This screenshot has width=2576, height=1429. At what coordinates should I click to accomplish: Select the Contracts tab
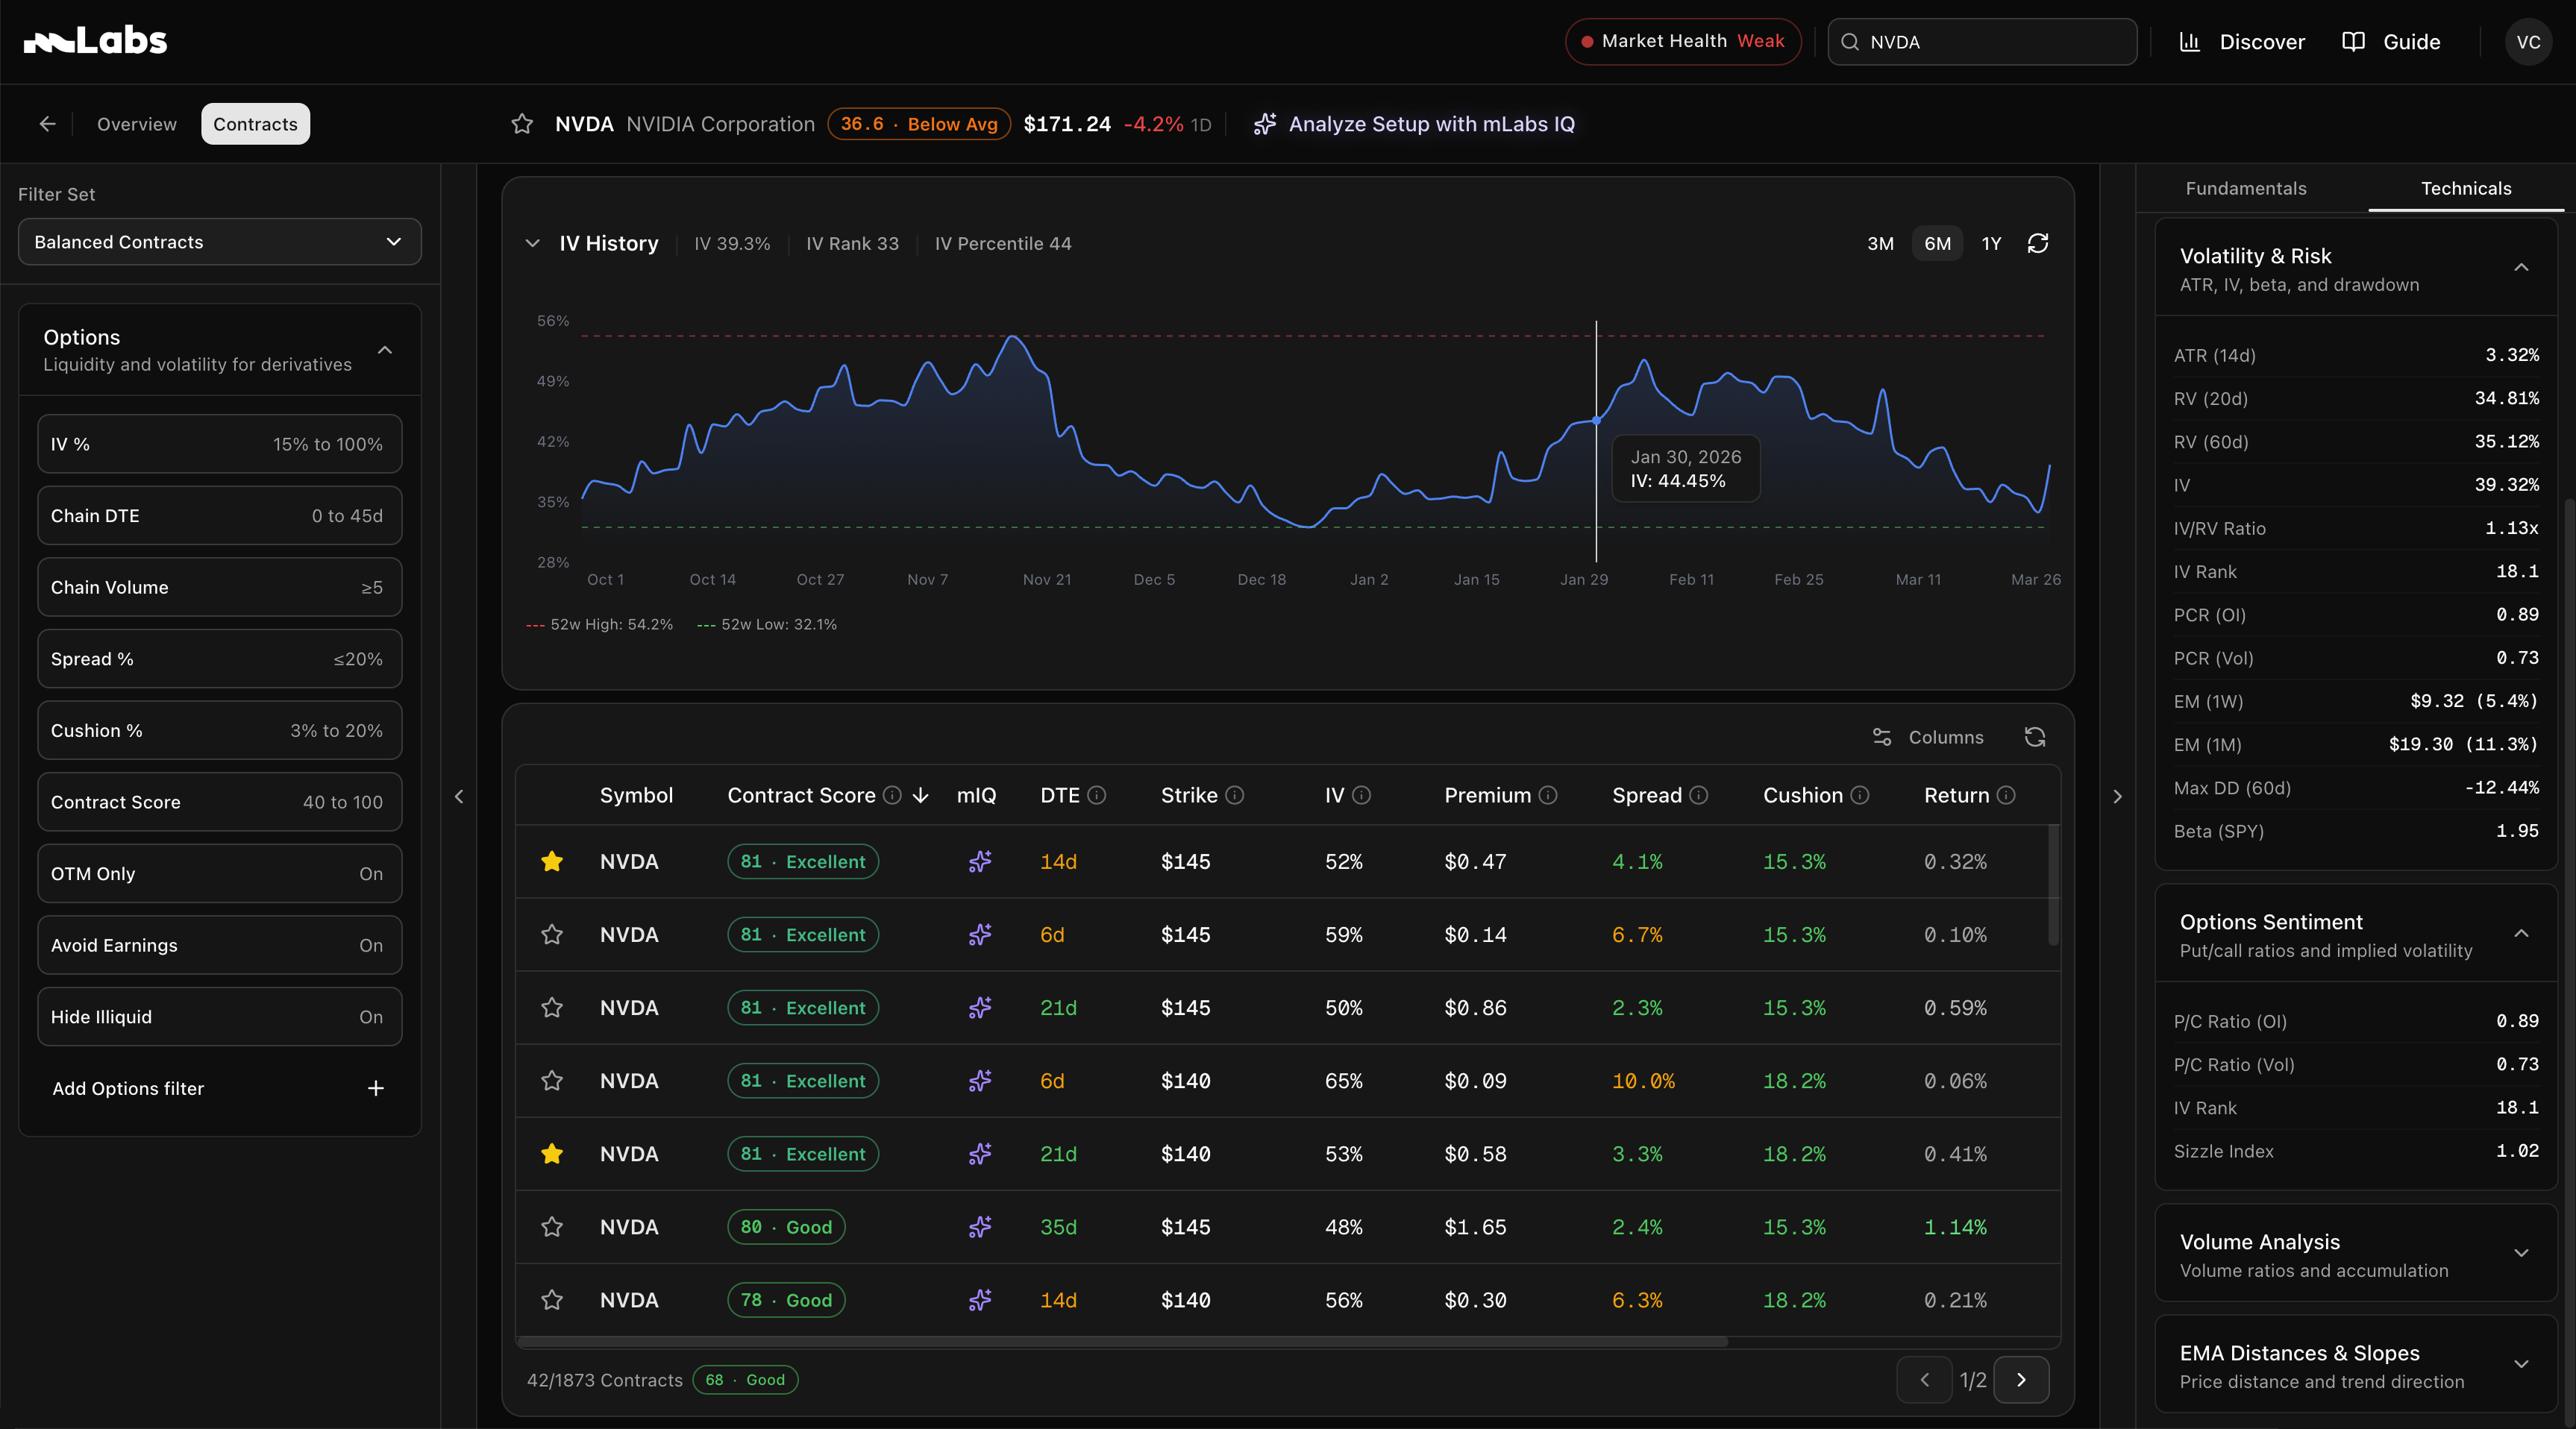(255, 124)
